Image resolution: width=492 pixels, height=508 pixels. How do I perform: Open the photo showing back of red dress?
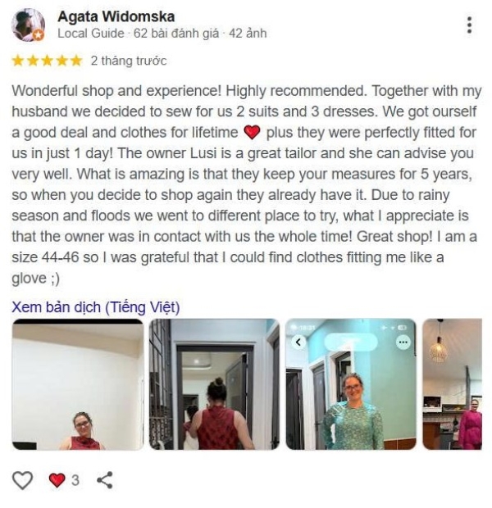(214, 384)
